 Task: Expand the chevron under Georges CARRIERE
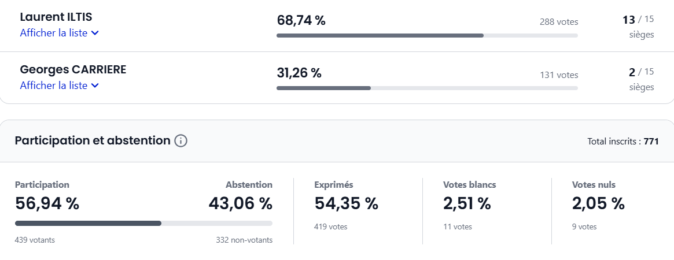(x=95, y=86)
